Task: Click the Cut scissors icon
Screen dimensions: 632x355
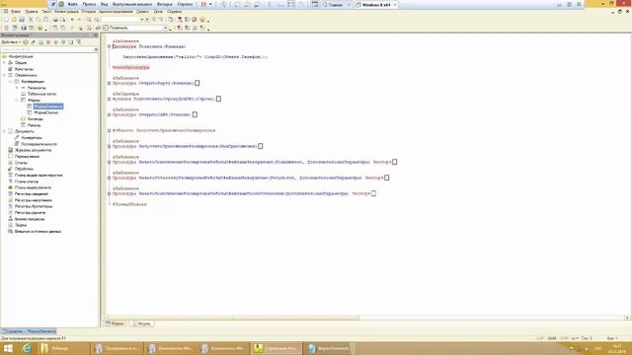Action: point(31,20)
